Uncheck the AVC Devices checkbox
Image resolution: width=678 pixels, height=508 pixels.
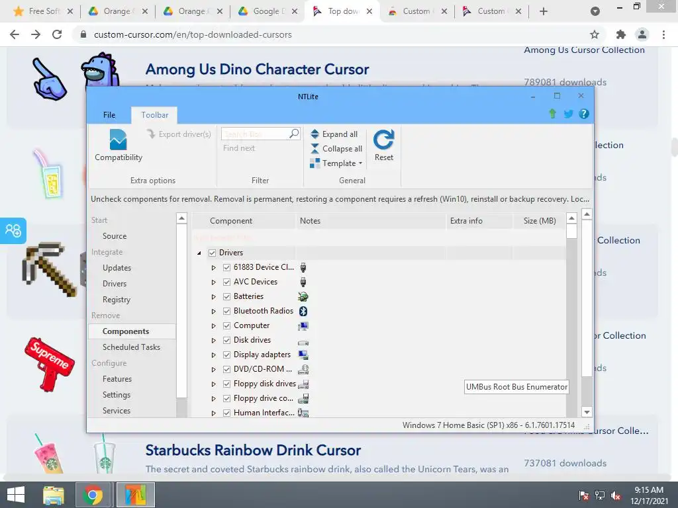pos(226,282)
